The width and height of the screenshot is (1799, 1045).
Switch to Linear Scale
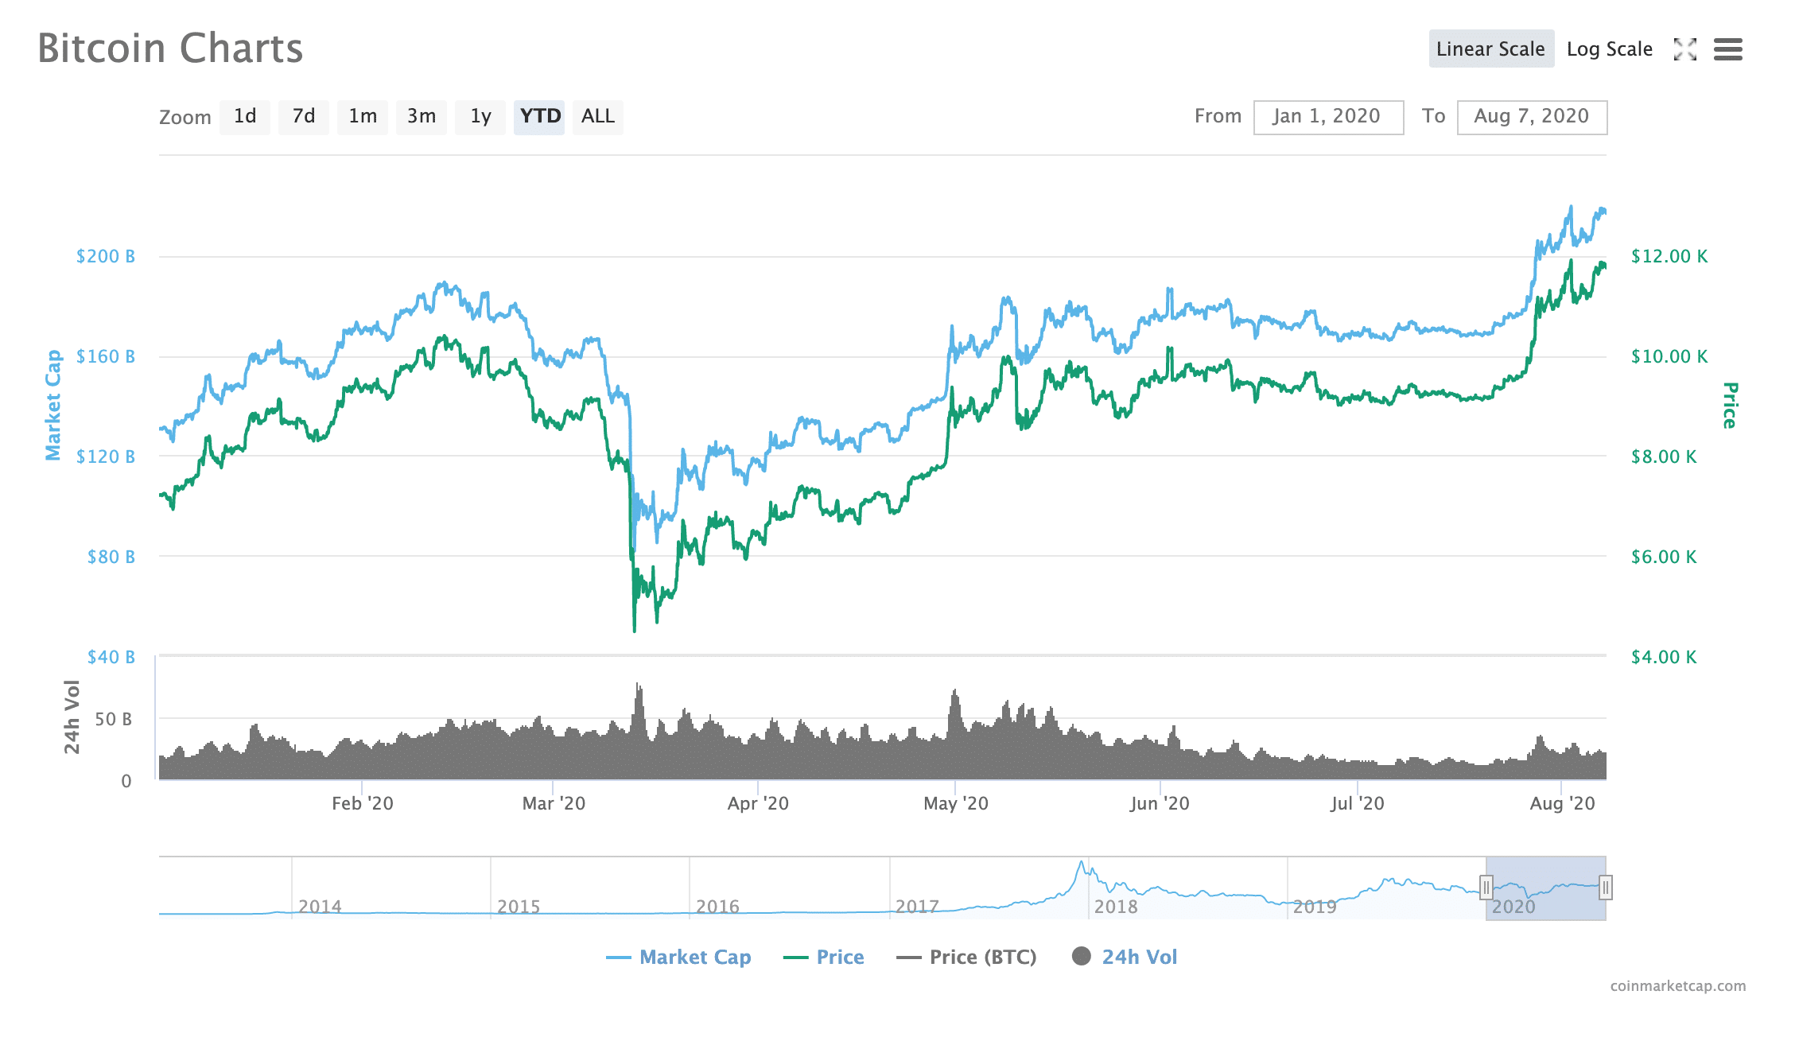[1490, 49]
